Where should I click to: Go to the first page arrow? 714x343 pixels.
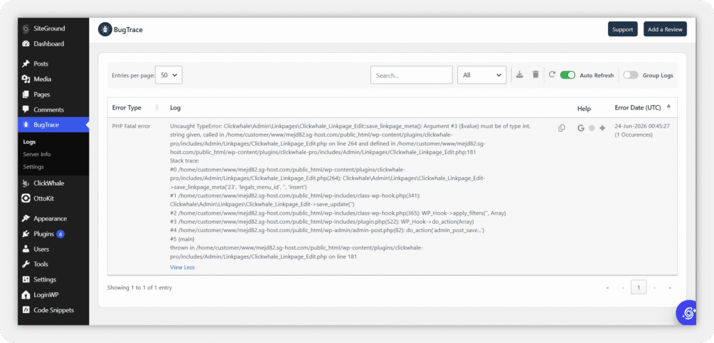[607, 288]
